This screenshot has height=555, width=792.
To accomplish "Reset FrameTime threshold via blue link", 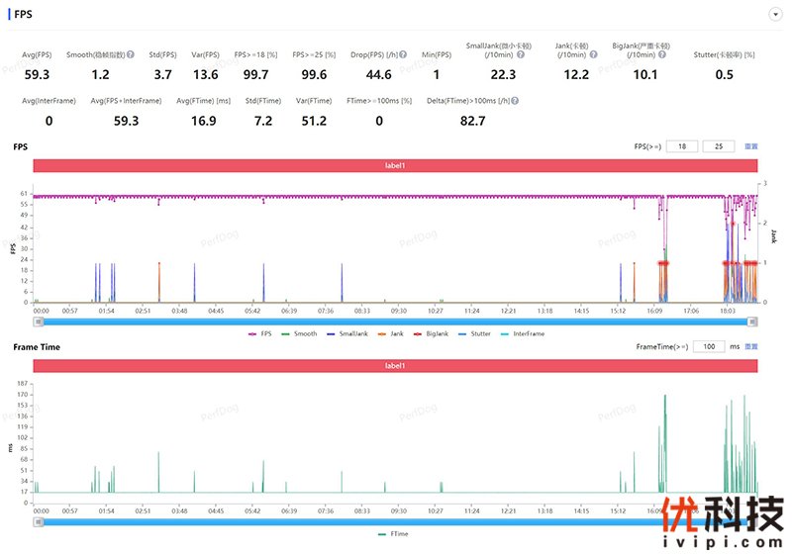I will click(x=751, y=346).
